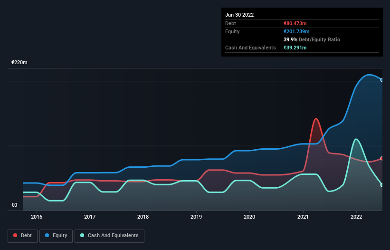Screen dimensions: 390x250
Task: Select the Cash endpoint marker on chart
Action: 382,185
